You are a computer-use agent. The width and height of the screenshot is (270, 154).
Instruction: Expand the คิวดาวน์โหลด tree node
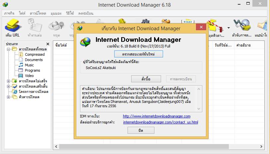(x=8, y=97)
